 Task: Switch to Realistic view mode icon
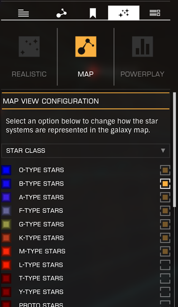[x=29, y=46]
